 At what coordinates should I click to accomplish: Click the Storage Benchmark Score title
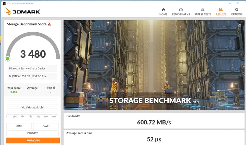point(27,24)
